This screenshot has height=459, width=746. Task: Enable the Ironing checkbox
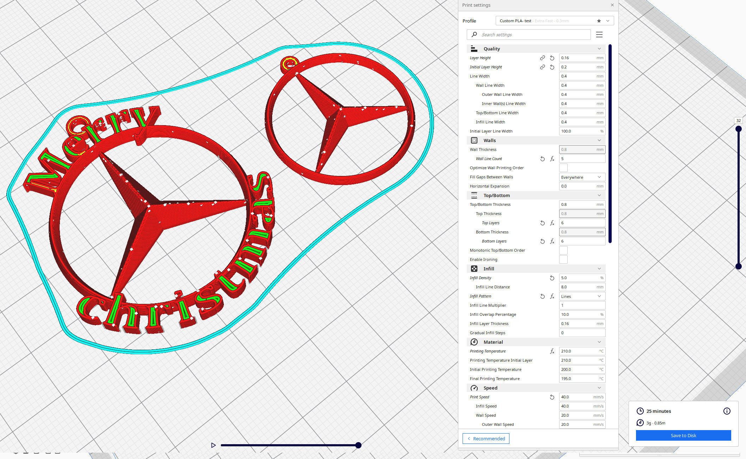coord(563,259)
